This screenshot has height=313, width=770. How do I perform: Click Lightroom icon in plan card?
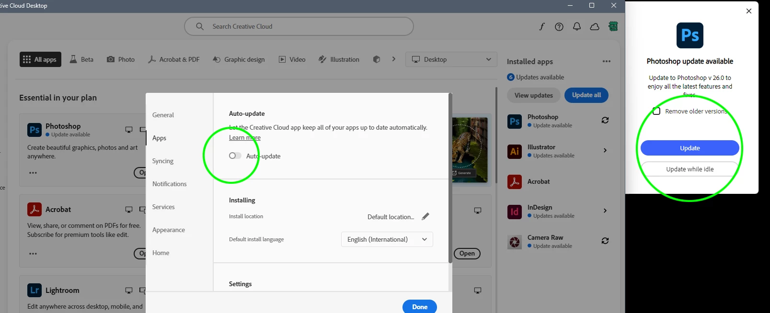[34, 290]
